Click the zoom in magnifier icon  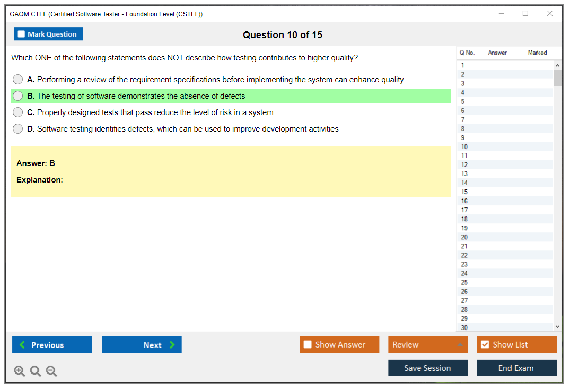click(x=20, y=371)
